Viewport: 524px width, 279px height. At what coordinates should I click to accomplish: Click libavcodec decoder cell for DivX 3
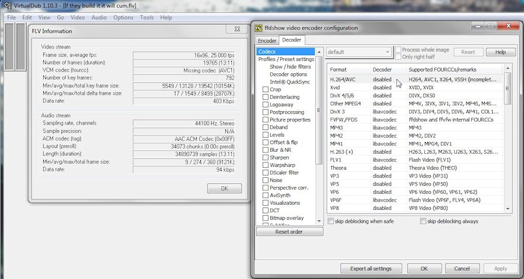[x=385, y=112]
